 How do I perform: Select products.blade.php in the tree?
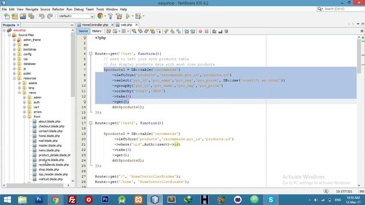[51, 160]
